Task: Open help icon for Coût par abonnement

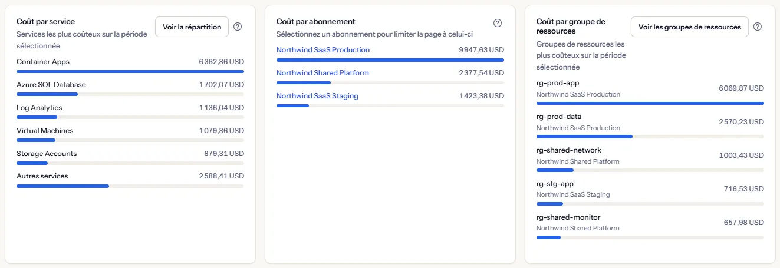Action: pyautogui.click(x=498, y=23)
